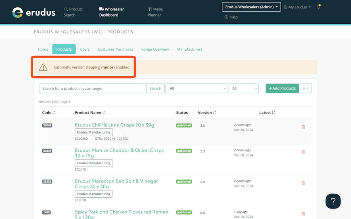This screenshot has height=219, width=351.
Task: Sort by Latest column arrows
Action: tap(273, 113)
